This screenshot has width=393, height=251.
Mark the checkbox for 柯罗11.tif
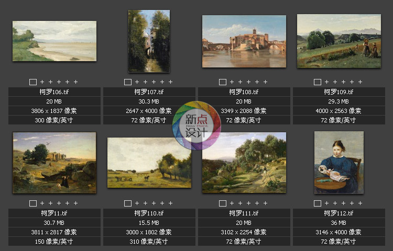tap(33, 203)
